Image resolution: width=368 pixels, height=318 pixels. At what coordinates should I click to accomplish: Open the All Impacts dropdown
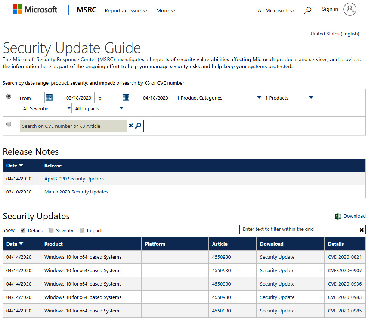(x=99, y=108)
